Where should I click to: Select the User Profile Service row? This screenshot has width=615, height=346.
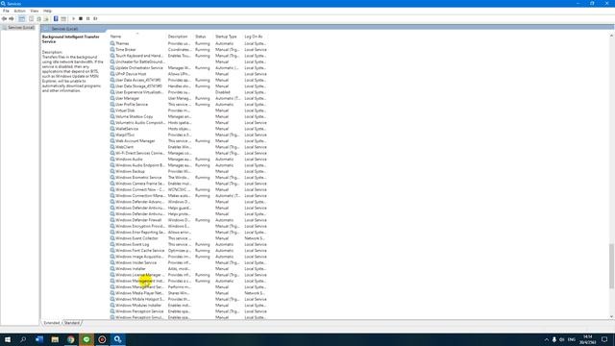[x=188, y=105]
